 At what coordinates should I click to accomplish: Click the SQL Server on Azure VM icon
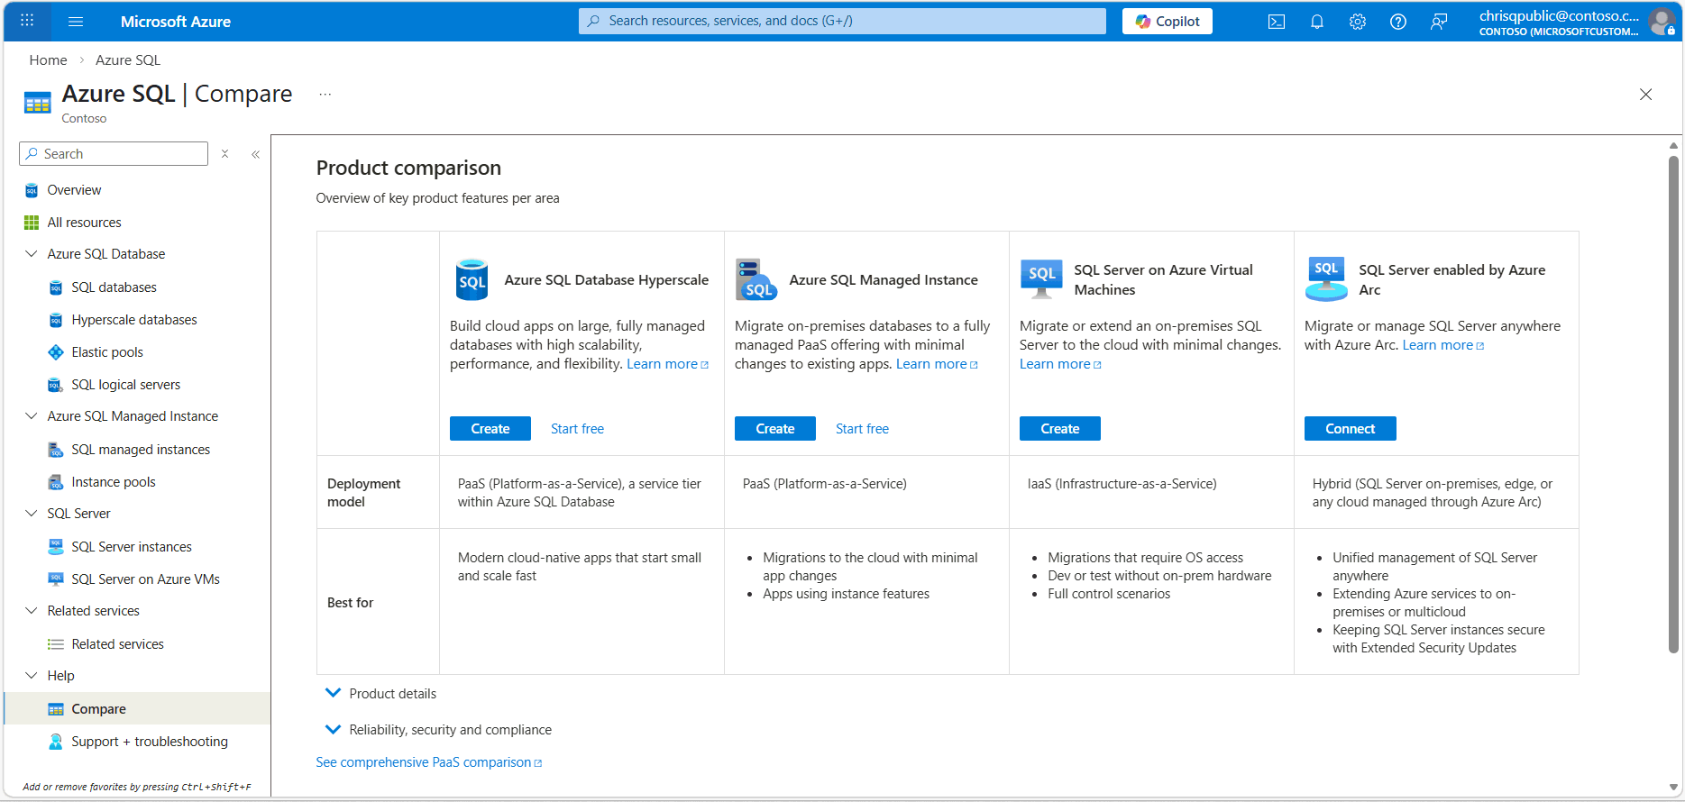click(x=1041, y=279)
